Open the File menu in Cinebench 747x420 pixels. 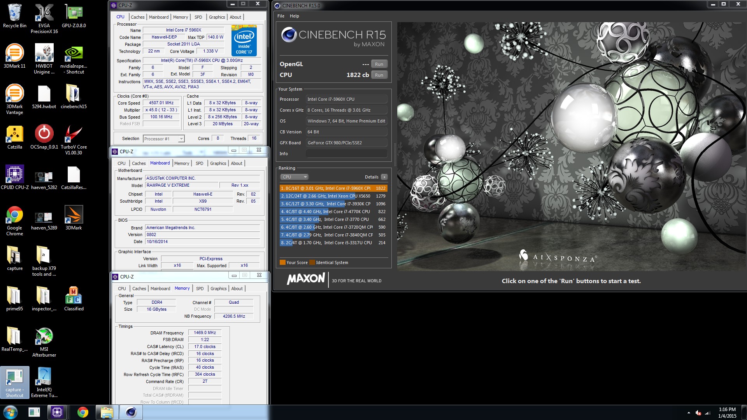[x=281, y=16]
